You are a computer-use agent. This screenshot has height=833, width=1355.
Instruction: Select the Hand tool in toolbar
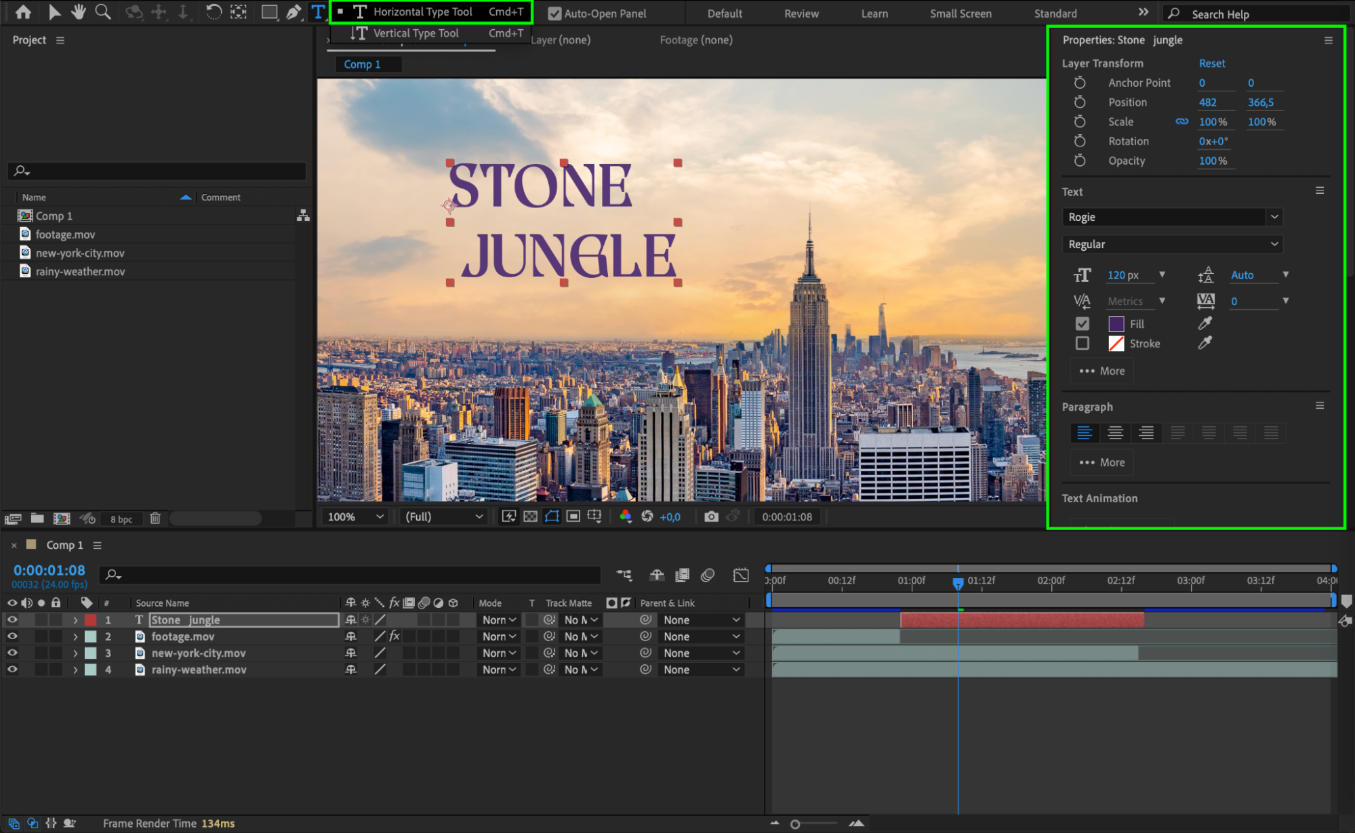[79, 12]
